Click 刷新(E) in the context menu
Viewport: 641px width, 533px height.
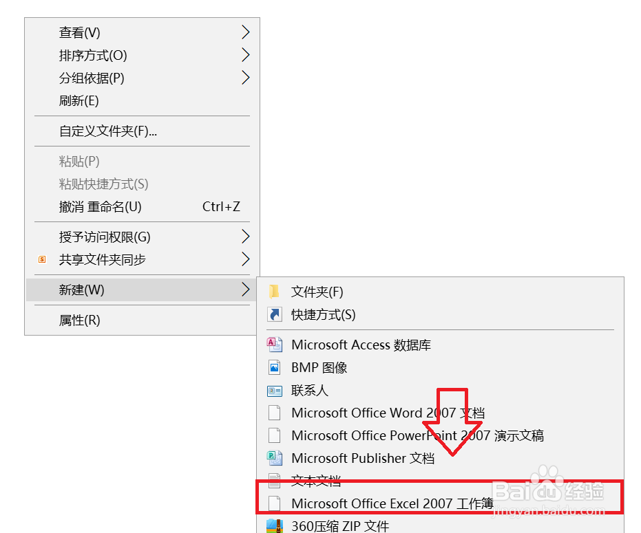tap(81, 100)
